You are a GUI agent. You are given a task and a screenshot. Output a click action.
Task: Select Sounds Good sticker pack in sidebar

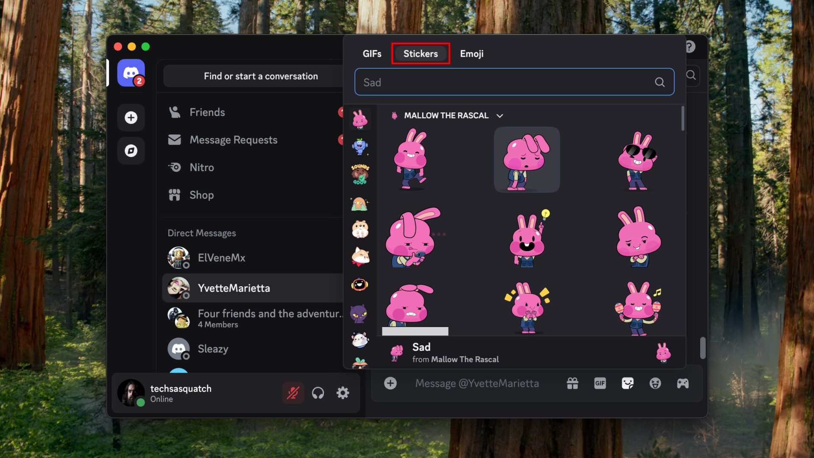point(360,174)
